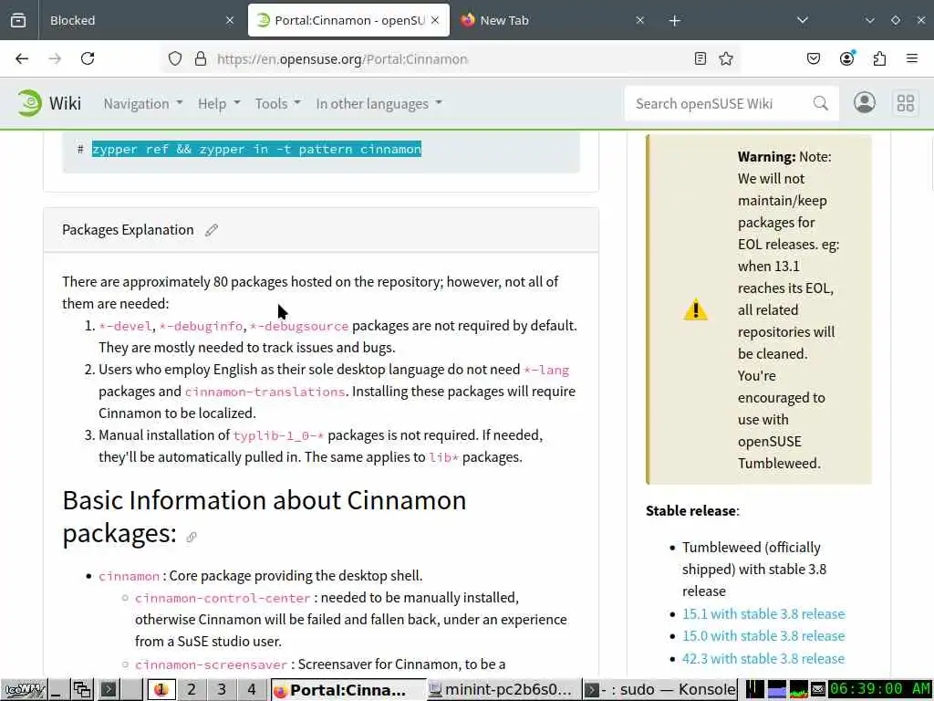Open the Firefox View icon in tab bar
The width and height of the screenshot is (934, 701).
point(18,20)
